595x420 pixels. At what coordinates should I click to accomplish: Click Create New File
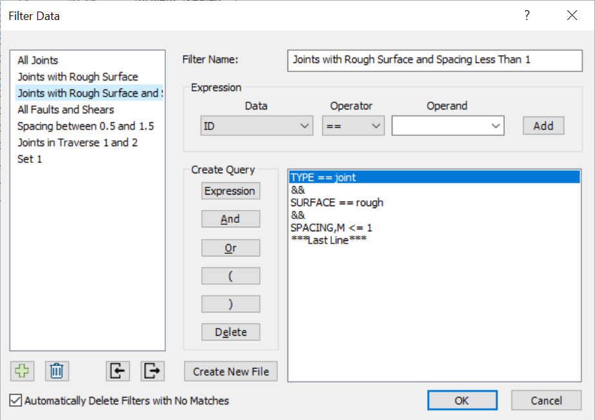[230, 371]
